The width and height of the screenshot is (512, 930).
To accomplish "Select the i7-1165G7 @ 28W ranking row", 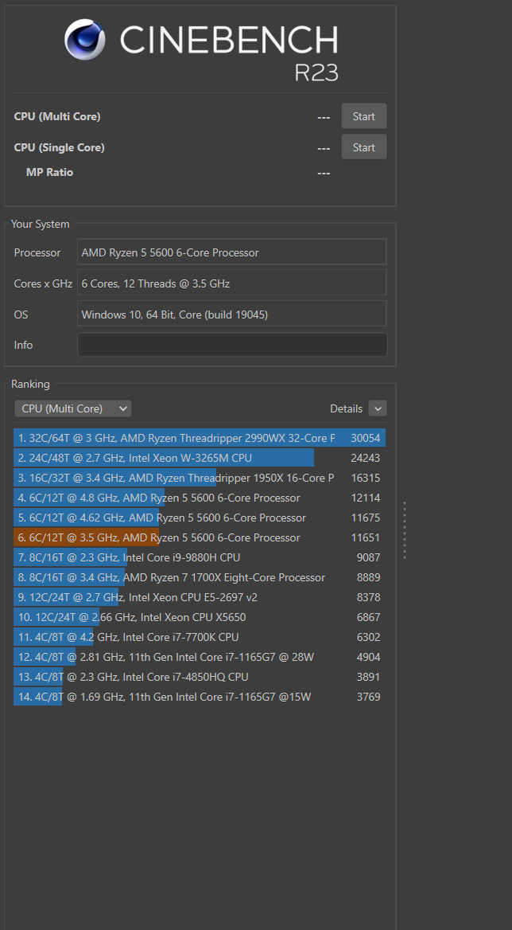I will point(200,657).
